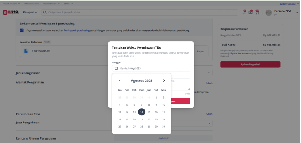Click Hapus to remove the document
Image resolution: width=301 pixels, height=143 pixels.
point(200,51)
